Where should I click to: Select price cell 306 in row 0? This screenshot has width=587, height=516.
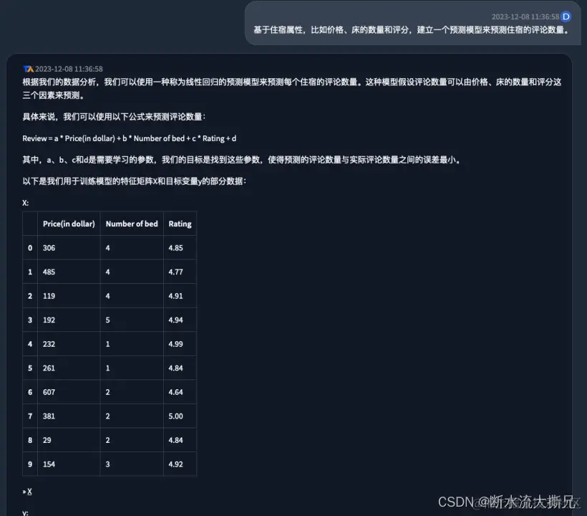(x=69, y=248)
